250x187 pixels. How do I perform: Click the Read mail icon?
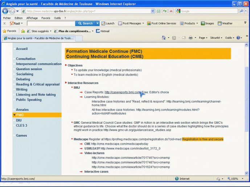pos(184,38)
